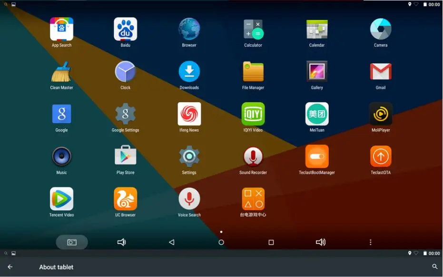This screenshot has height=277, width=443.
Task: Launch the Baidu app
Action: pos(126,29)
